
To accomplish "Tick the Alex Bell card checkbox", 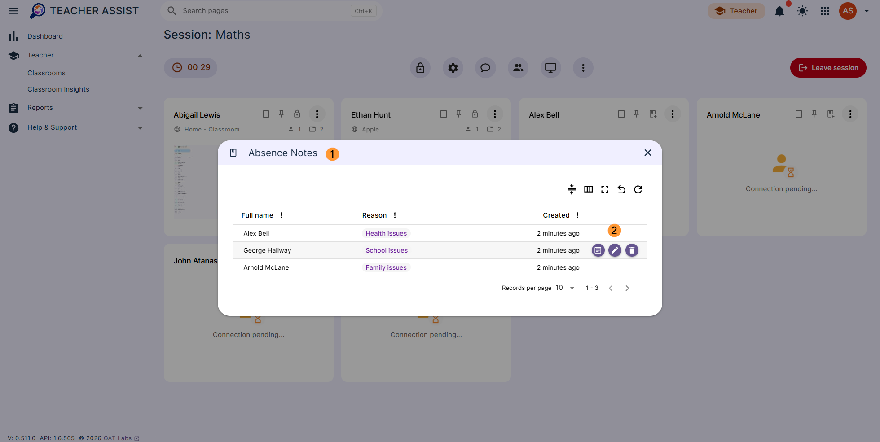I will [621, 114].
